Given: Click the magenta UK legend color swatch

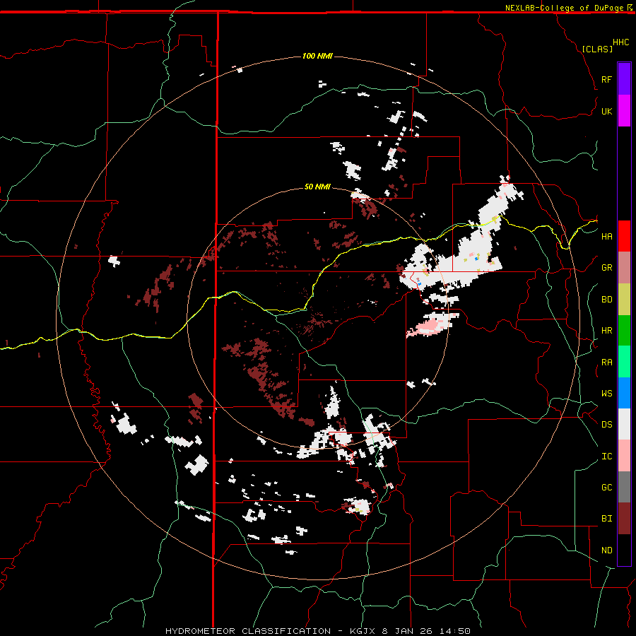Looking at the screenshot, I should [624, 111].
